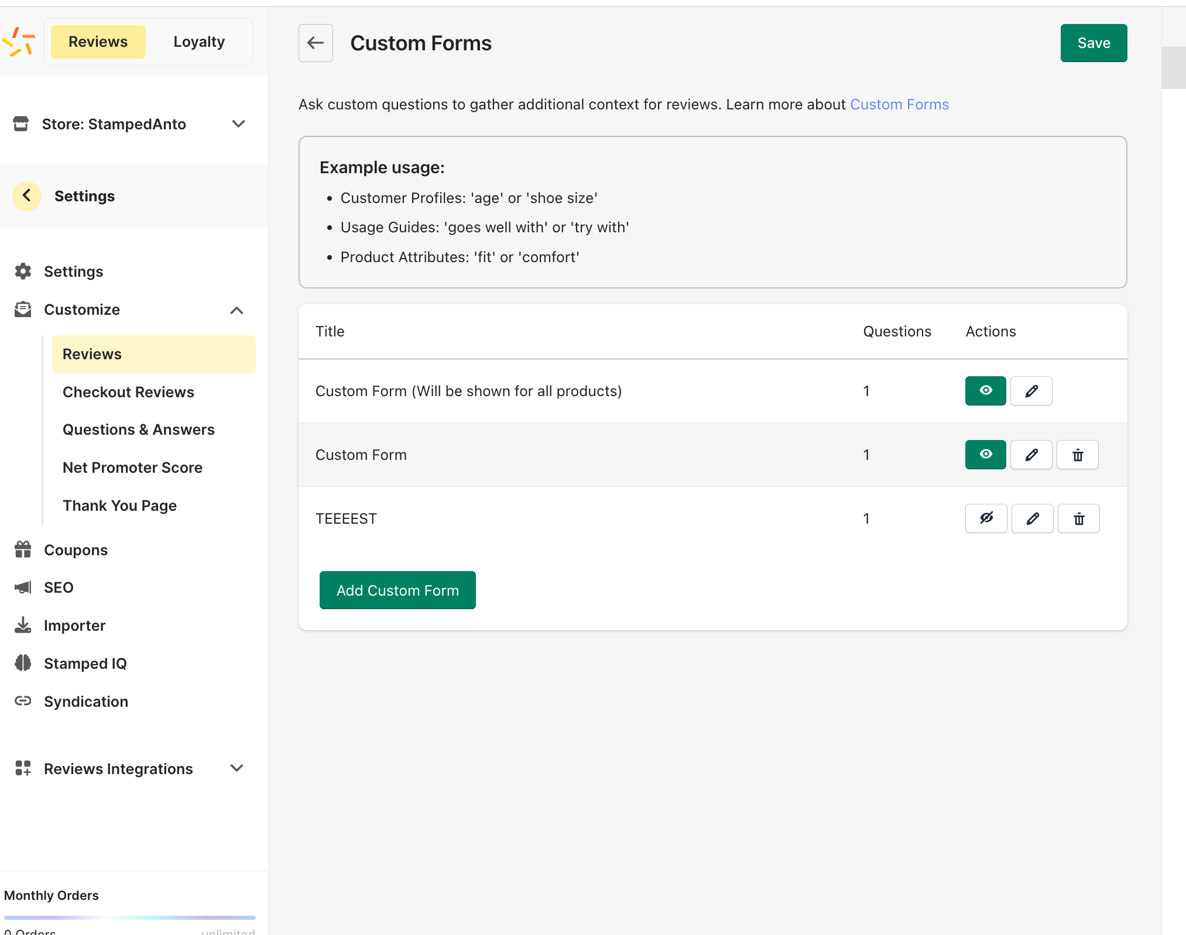Viewport: 1186px width, 935px height.
Task: Edit the Custom Form row's pencil icon
Action: (1031, 455)
